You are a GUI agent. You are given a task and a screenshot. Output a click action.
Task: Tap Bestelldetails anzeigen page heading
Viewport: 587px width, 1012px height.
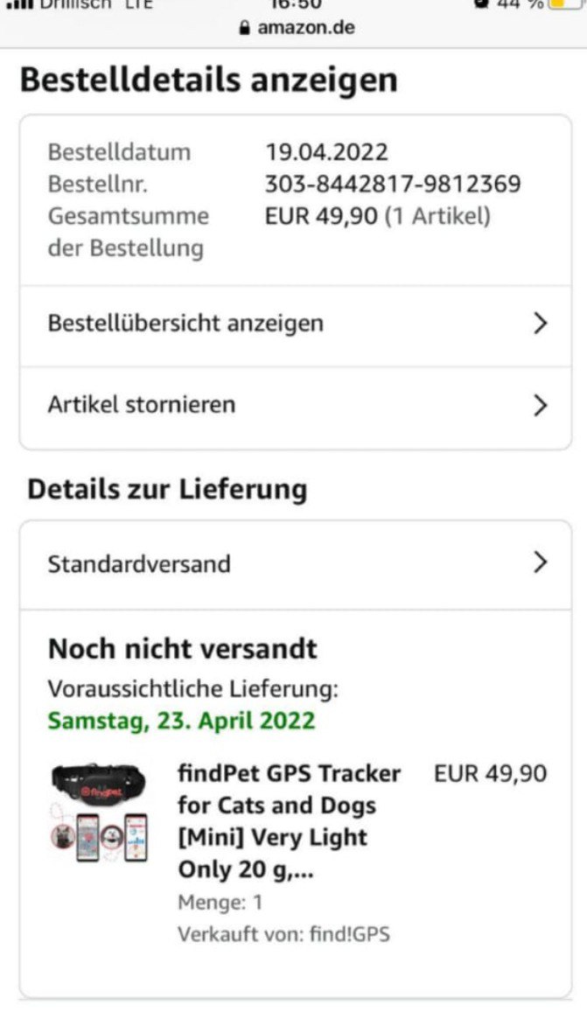click(208, 80)
